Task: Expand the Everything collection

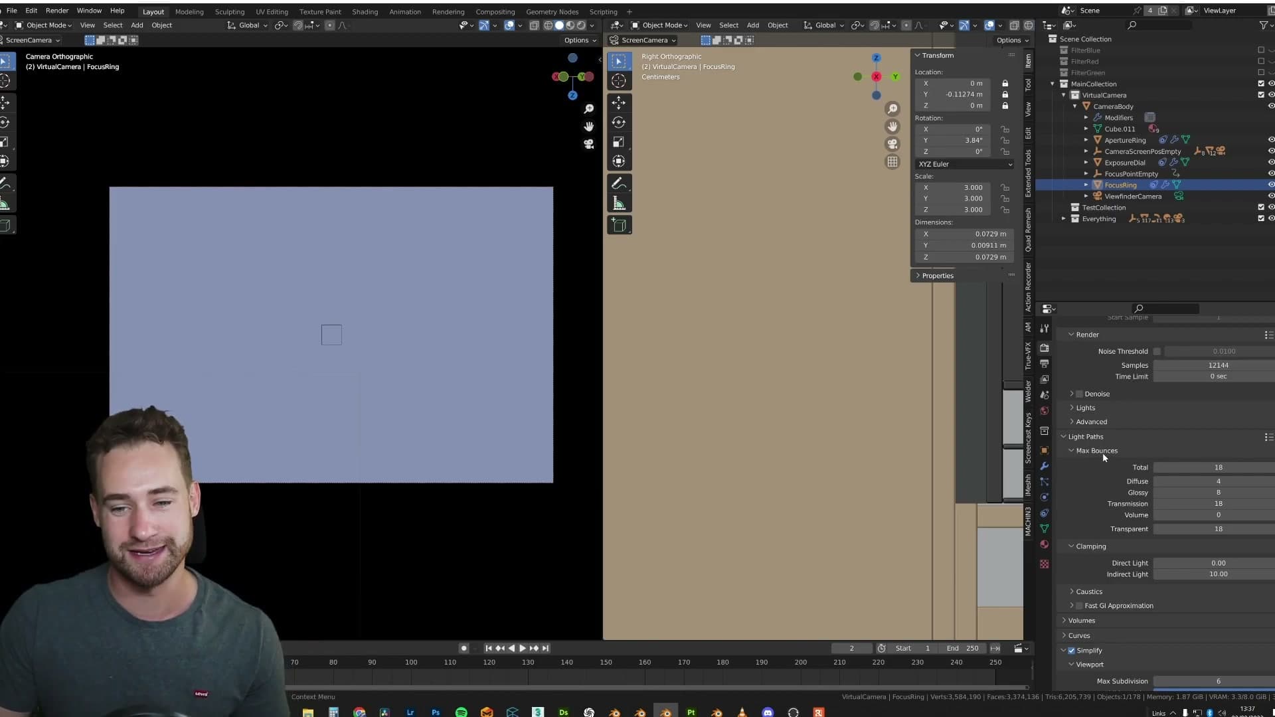Action: (x=1064, y=219)
